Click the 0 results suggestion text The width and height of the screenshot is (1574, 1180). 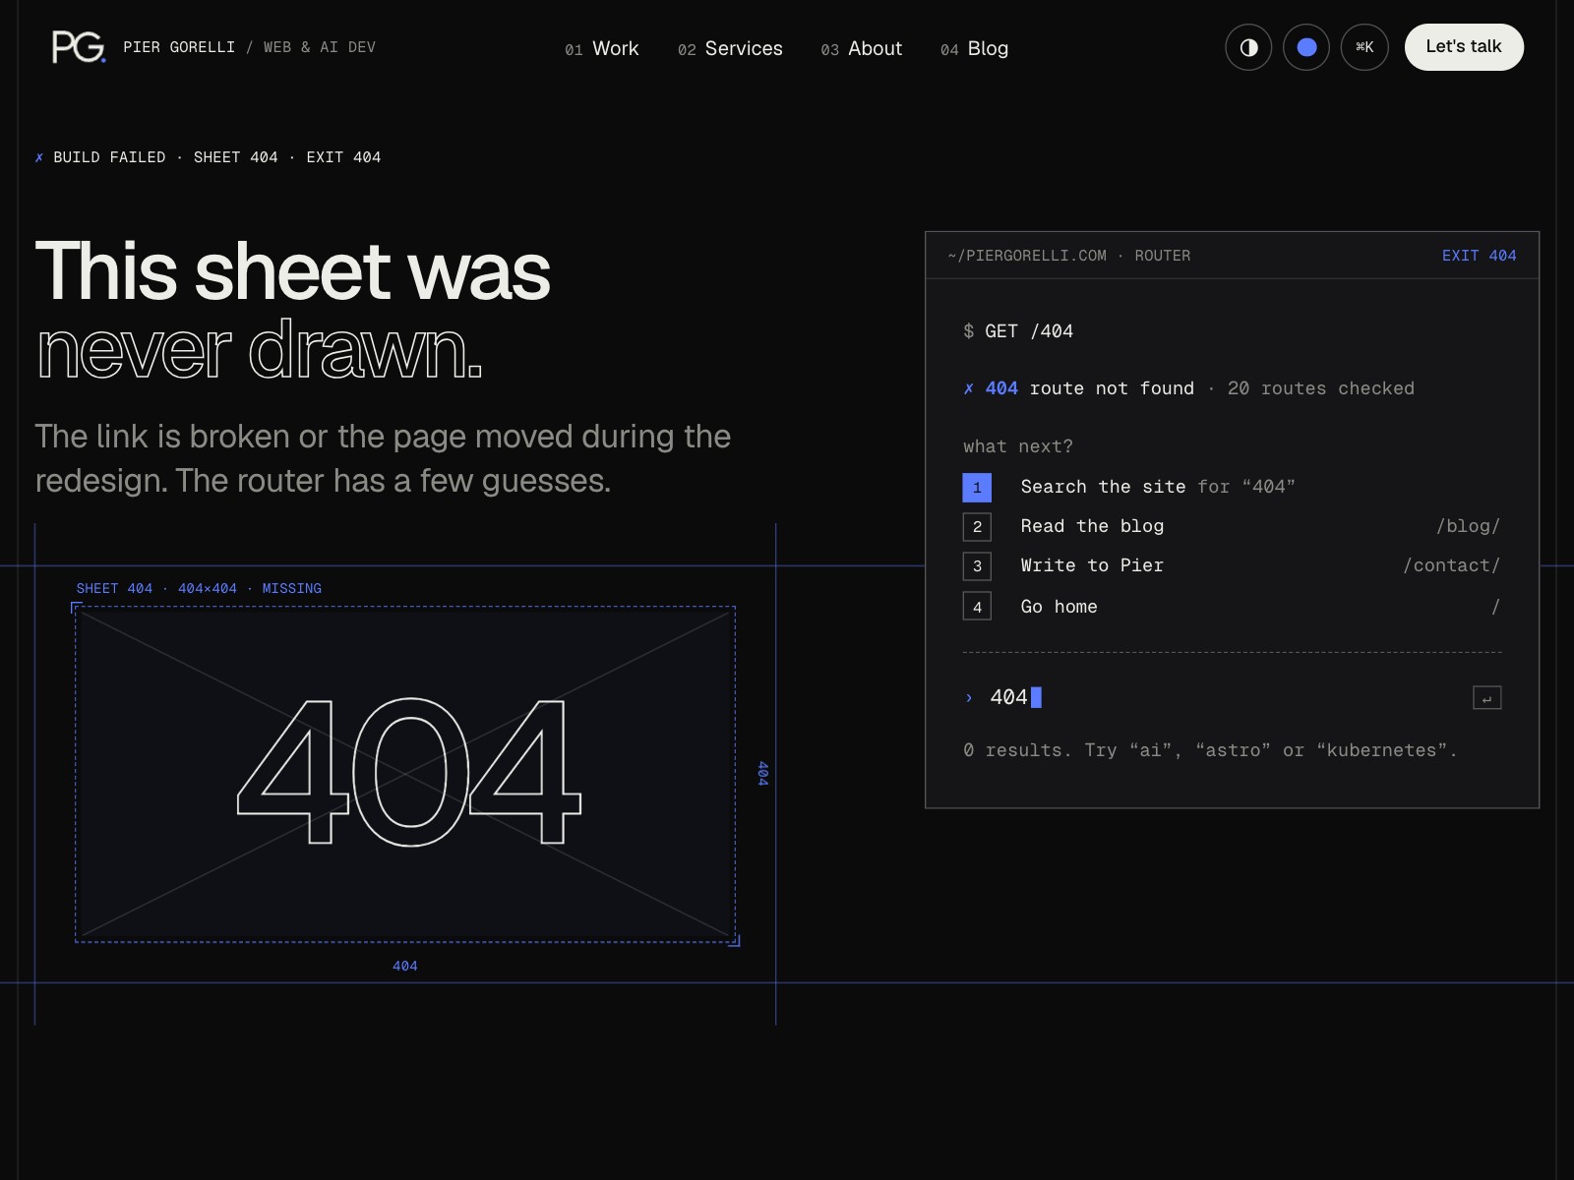click(1210, 750)
